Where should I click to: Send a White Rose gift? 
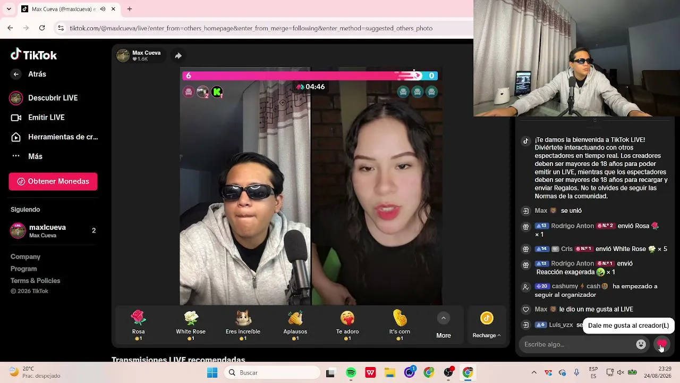point(191,324)
